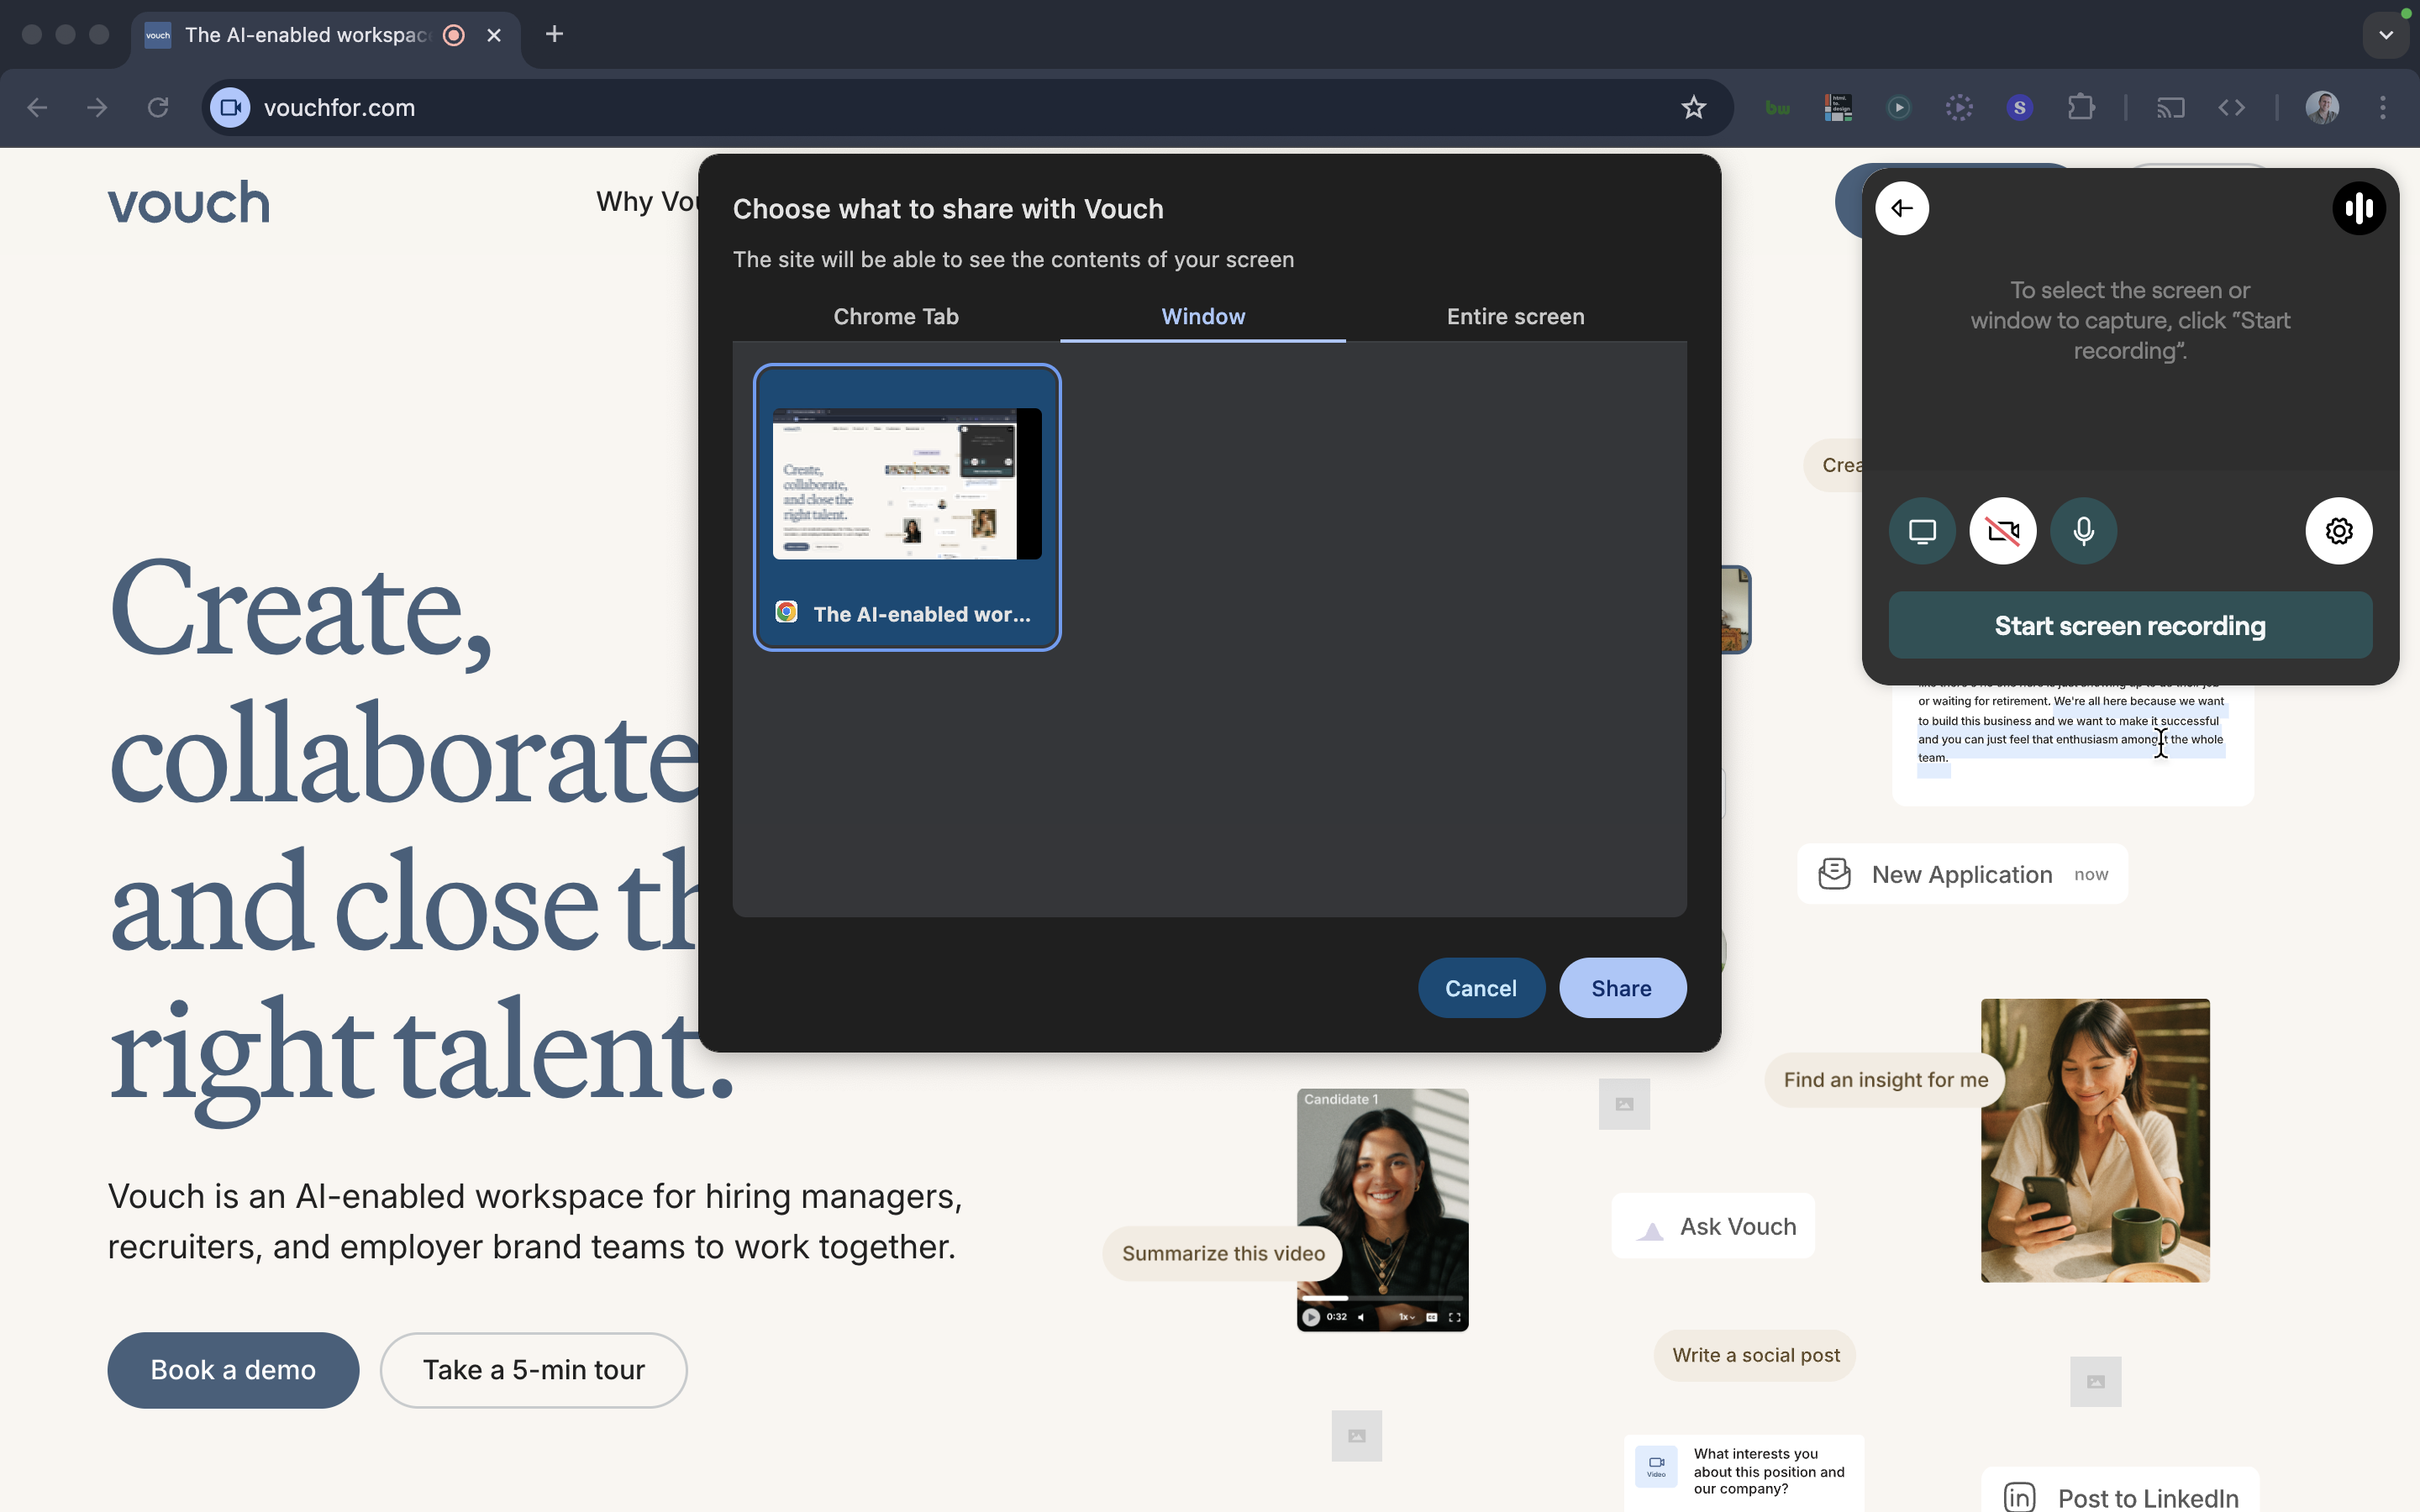Go back in browser history
The width and height of the screenshot is (2420, 1512).
pyautogui.click(x=37, y=107)
